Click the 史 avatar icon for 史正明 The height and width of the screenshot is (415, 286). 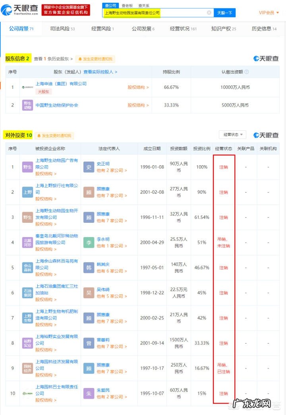89,167
